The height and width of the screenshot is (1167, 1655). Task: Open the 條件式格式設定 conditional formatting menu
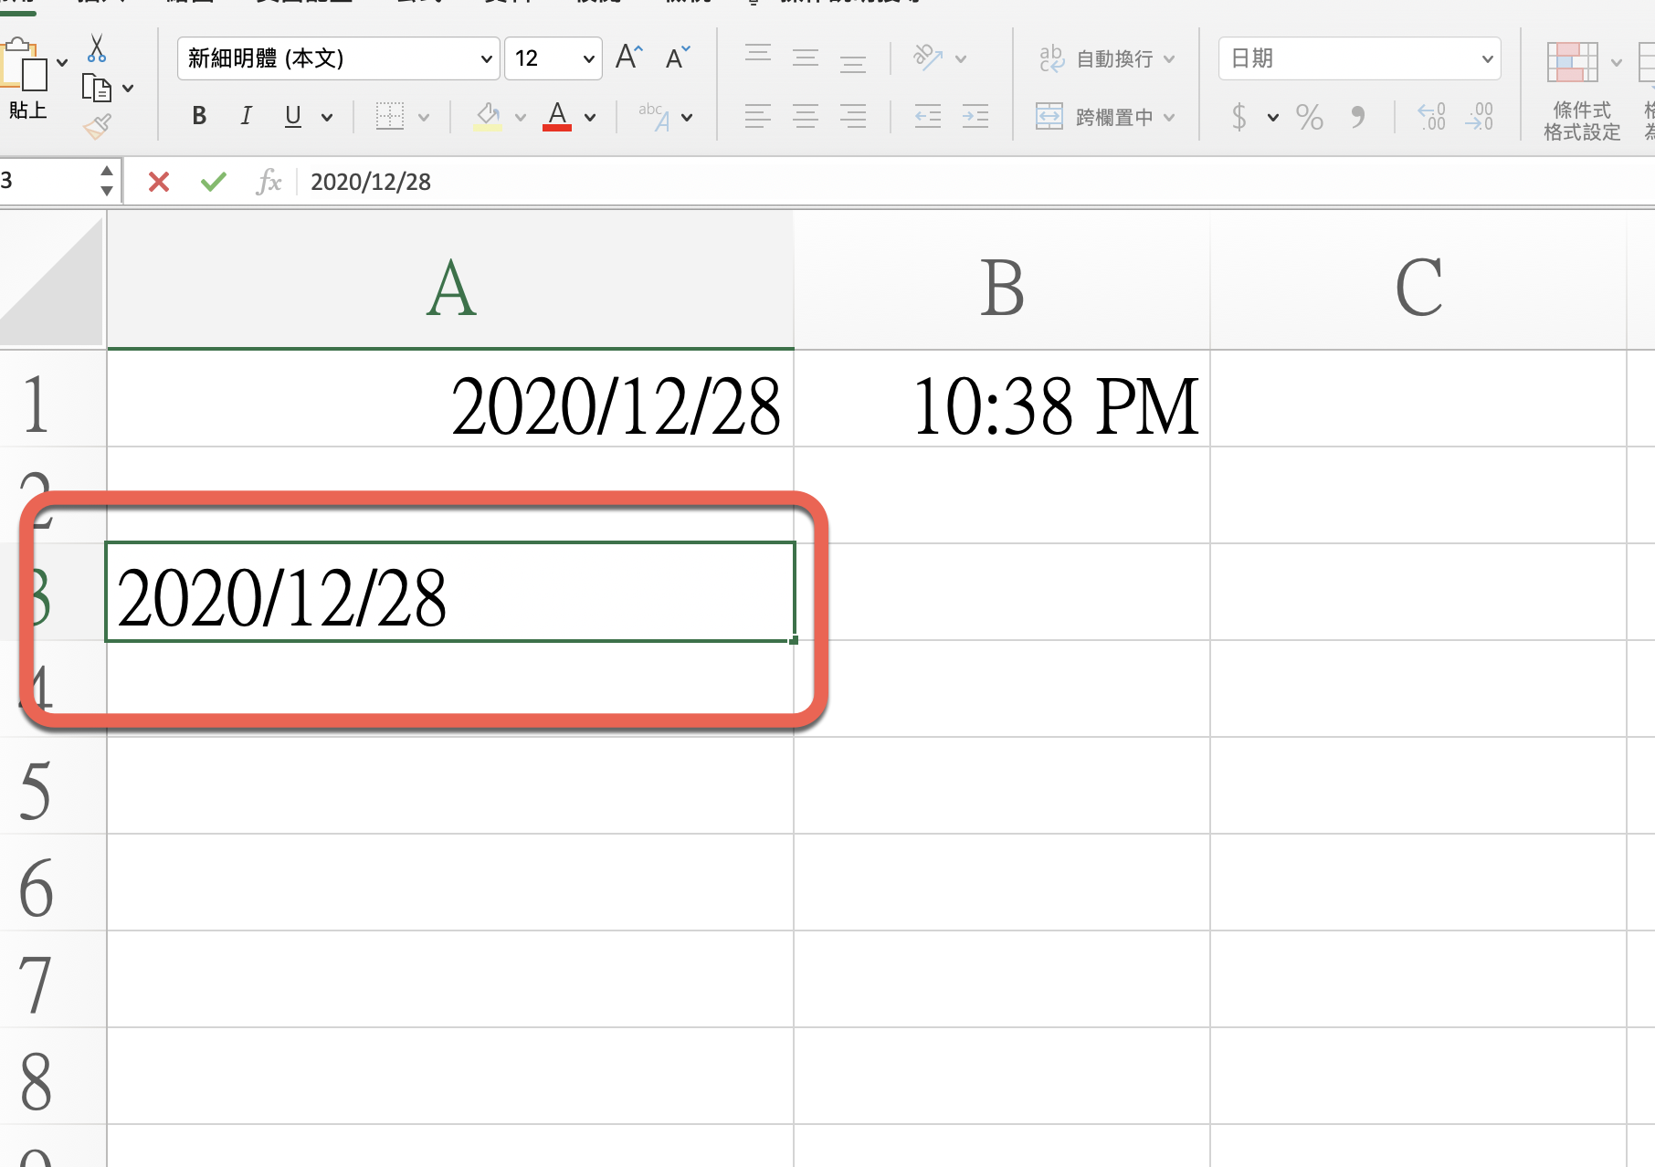tap(1581, 91)
